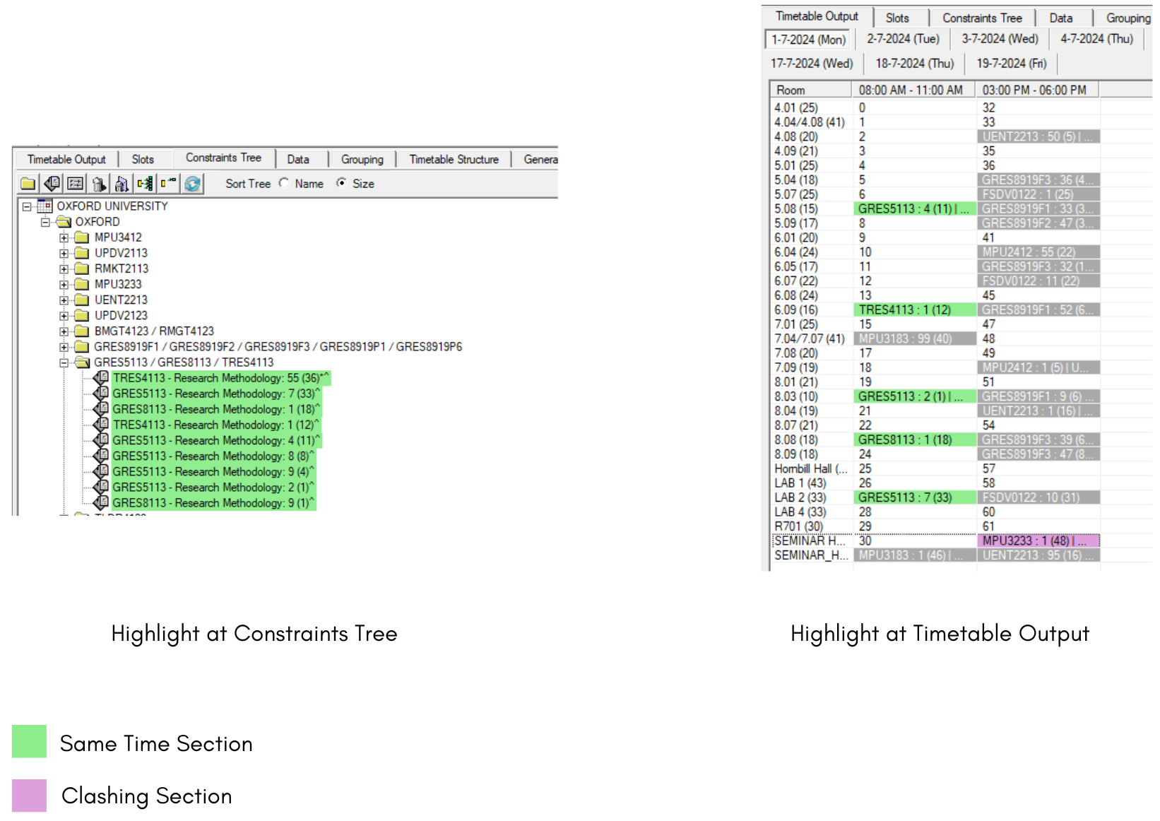
Task: Select the pink MPU3233 timetable cell
Action: coord(1038,541)
